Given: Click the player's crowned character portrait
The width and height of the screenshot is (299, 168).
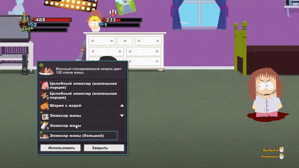Looking at the screenshot, I should click(x=24, y=21).
